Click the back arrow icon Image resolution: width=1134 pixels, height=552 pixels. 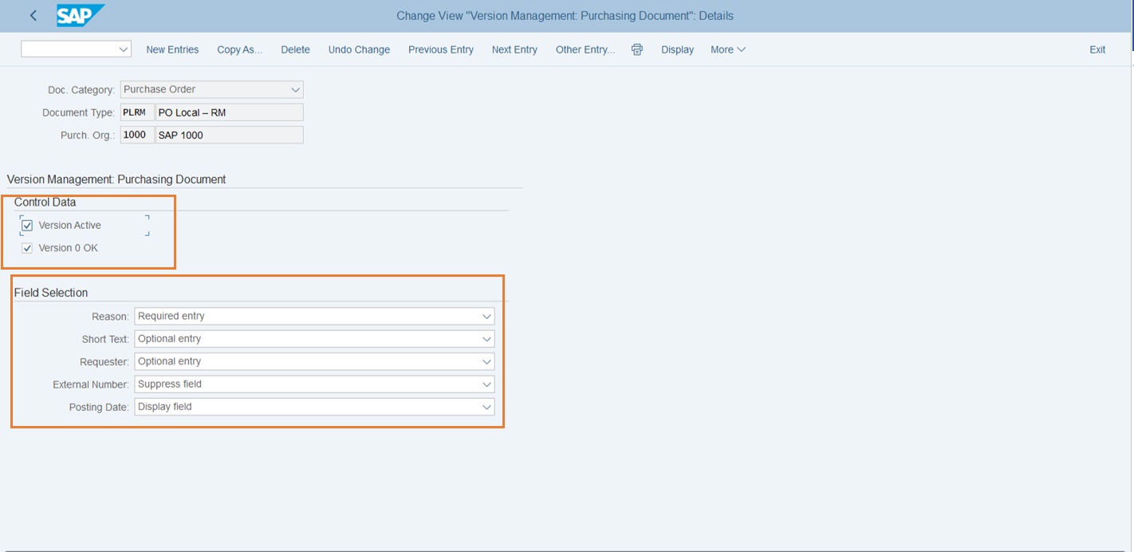click(33, 16)
